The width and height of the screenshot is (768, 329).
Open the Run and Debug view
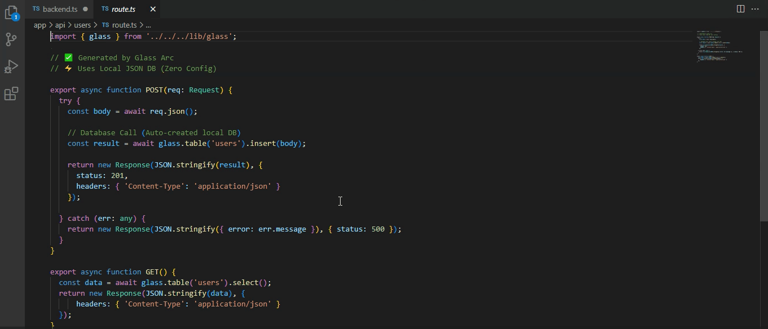click(11, 66)
